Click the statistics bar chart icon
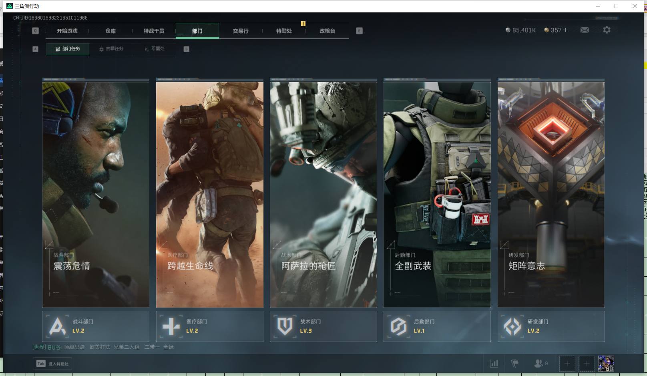 tap(494, 364)
